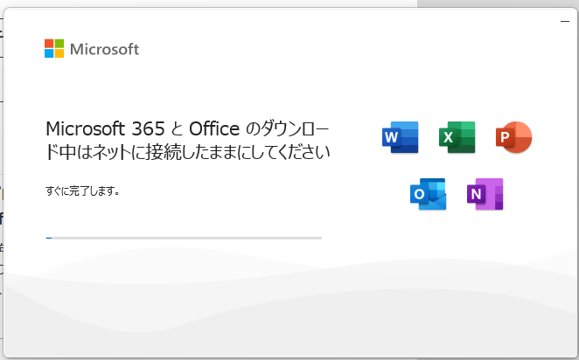Screen dimensions: 579x360
Task: Click the gray download progress bar track
Action: (184, 238)
